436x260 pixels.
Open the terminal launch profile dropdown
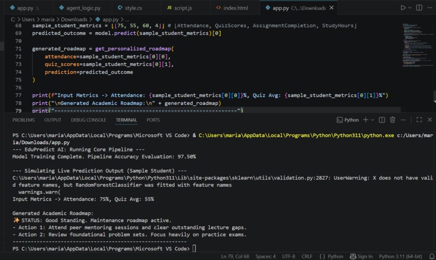click(x=373, y=120)
